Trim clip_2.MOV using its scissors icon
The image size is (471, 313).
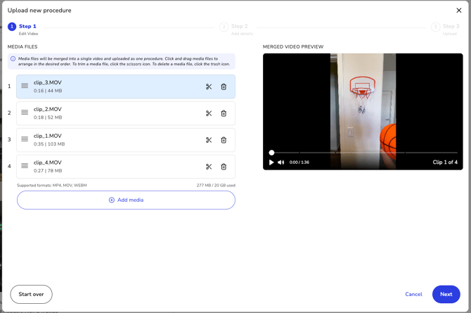coord(209,113)
